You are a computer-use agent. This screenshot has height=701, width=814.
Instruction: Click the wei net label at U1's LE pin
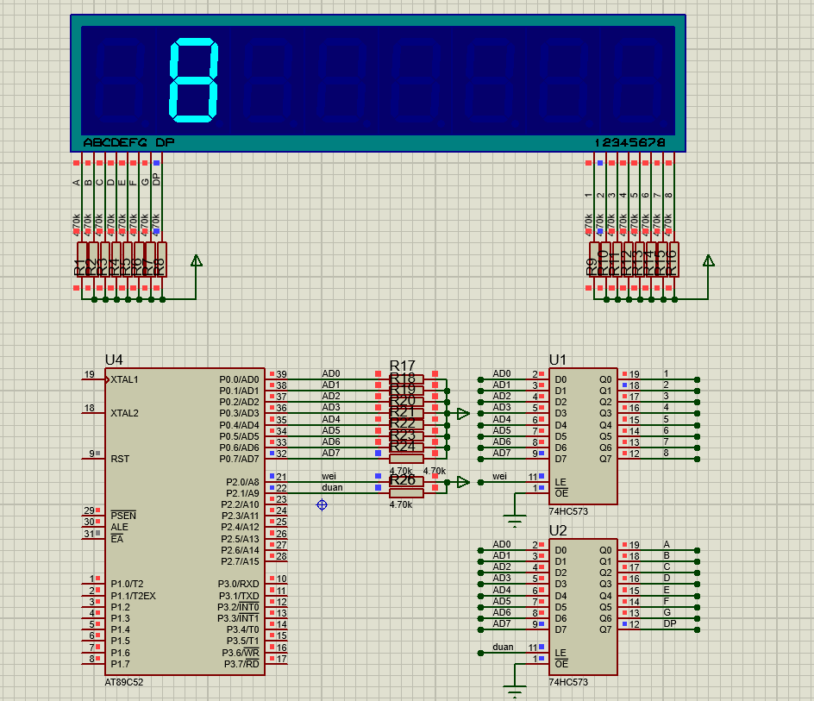(x=499, y=476)
